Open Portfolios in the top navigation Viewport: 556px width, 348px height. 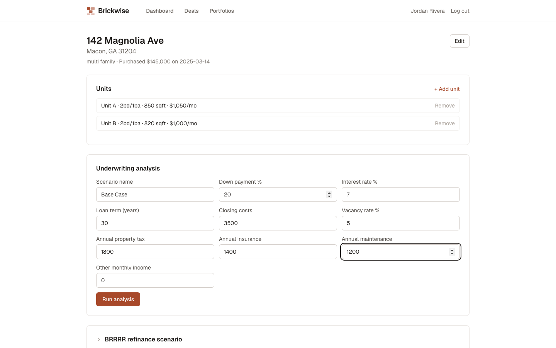click(222, 11)
